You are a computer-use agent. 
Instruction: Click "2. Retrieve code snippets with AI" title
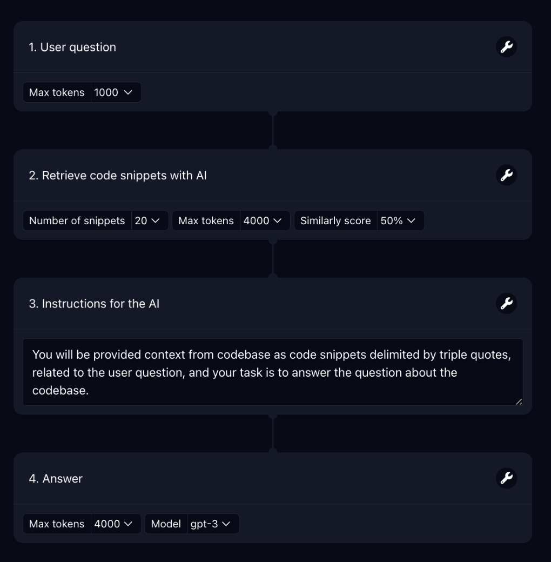click(x=118, y=175)
